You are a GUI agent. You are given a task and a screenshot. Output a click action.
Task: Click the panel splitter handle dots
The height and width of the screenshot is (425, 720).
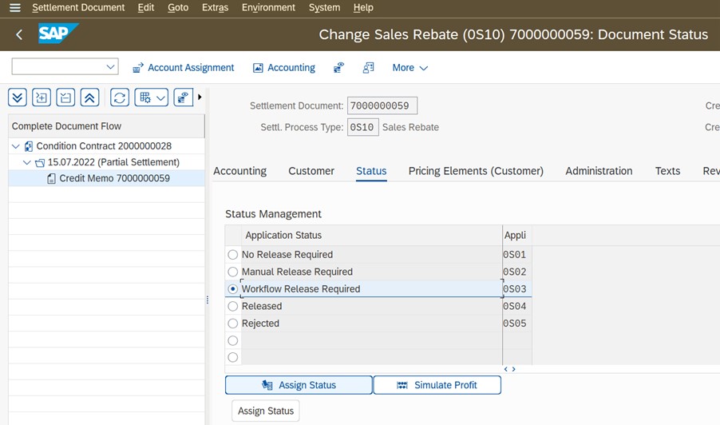coord(208,300)
